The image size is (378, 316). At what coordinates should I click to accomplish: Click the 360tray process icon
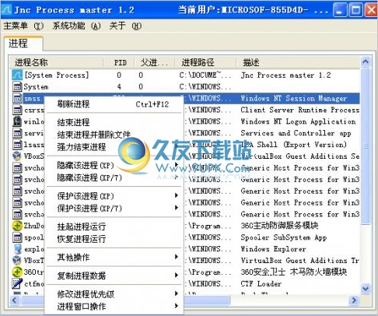tap(17, 272)
